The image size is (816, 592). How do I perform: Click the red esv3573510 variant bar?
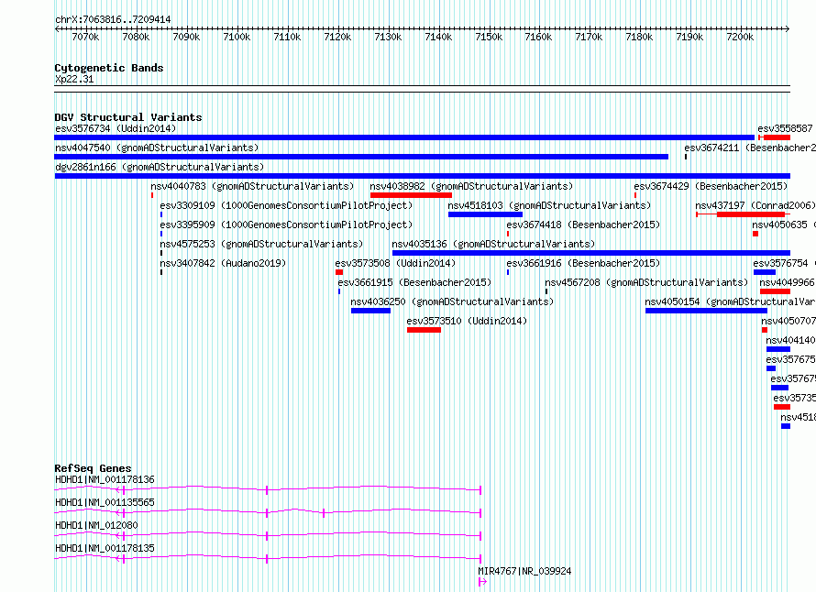coord(424,330)
